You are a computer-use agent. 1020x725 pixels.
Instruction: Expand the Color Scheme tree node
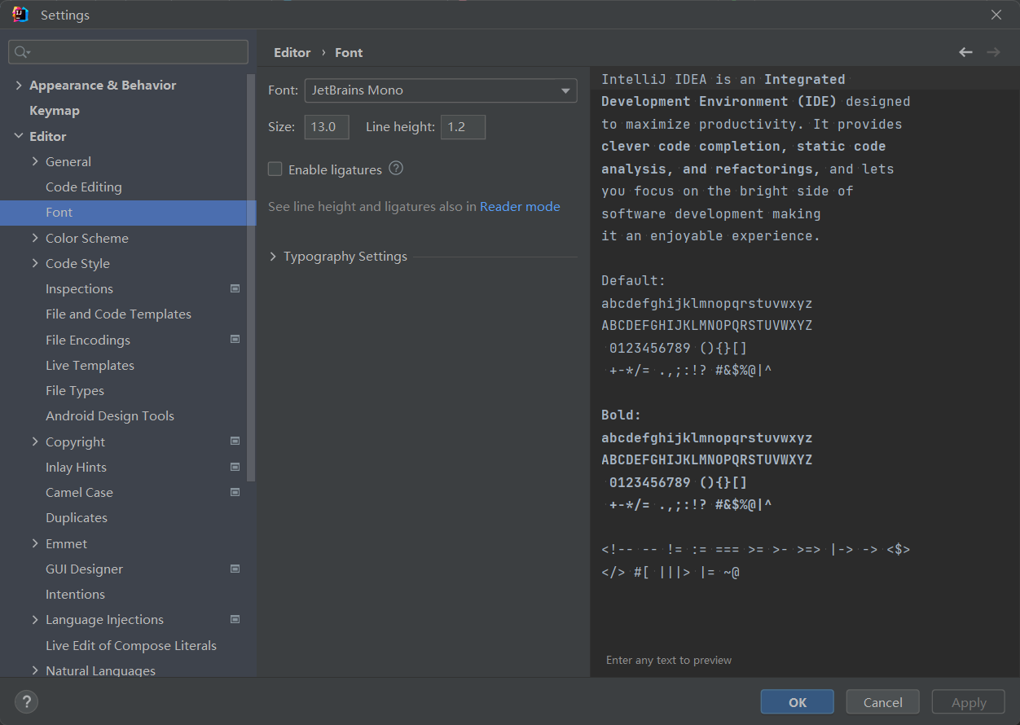pos(35,238)
